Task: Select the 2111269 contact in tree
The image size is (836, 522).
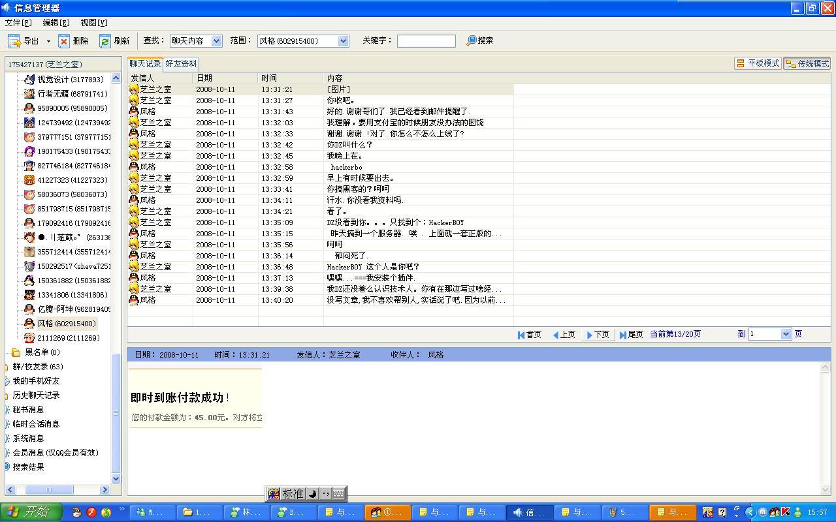Action: click(x=68, y=338)
